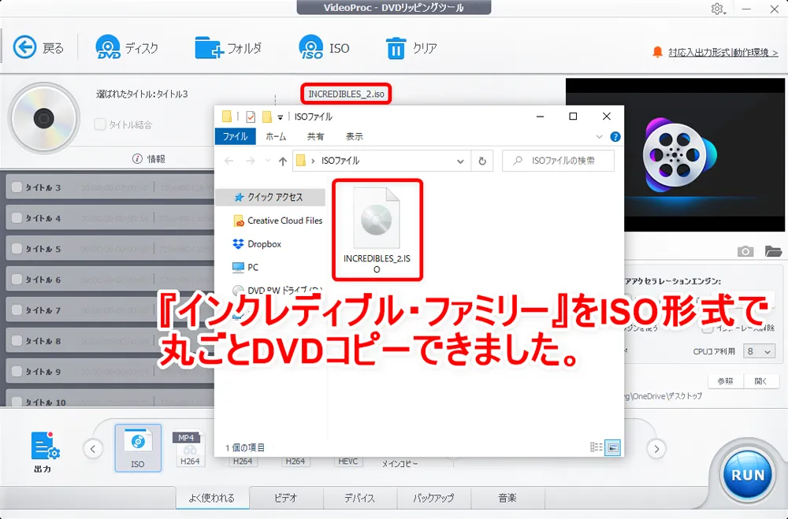Image resolution: width=788 pixels, height=519 pixels.
Task: Start conversion with the RUN button
Action: (x=747, y=475)
